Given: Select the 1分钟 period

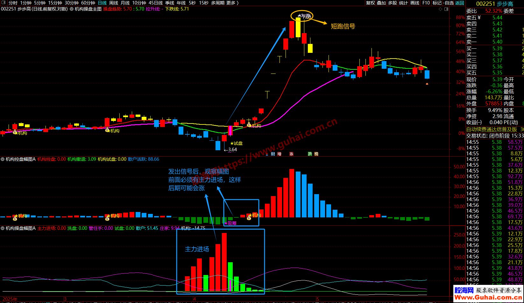Looking at the screenshot, I should (x=26, y=3).
